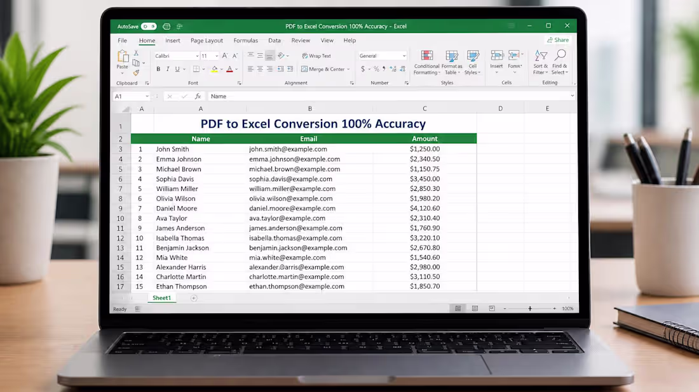Click the Insert cells icon

tap(497, 56)
